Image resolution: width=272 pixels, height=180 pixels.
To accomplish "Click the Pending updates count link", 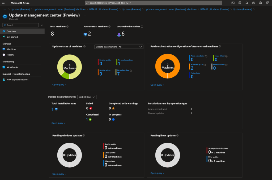I will pos(101,64).
